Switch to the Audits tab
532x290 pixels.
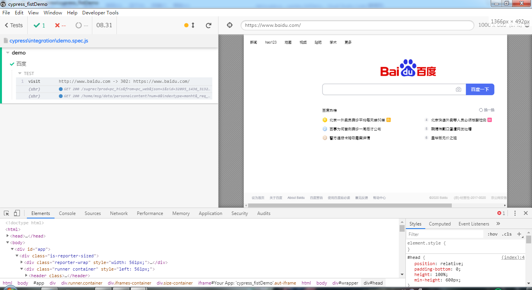click(264, 213)
